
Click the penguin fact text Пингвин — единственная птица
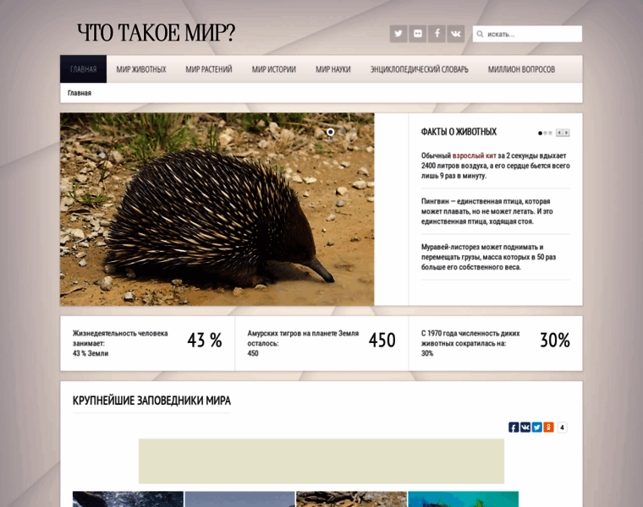coord(486,211)
